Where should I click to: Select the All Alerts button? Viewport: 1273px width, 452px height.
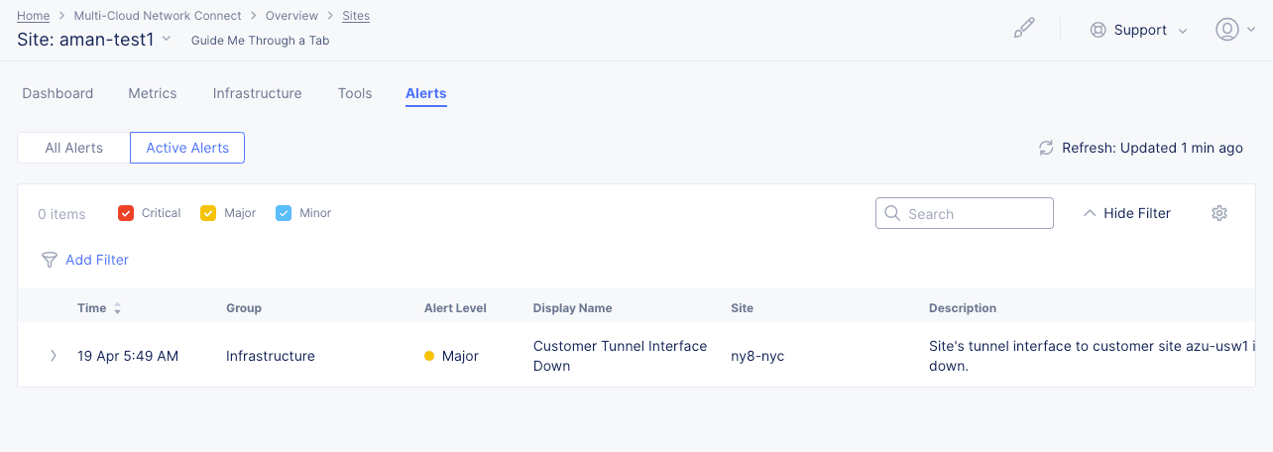pyautogui.click(x=74, y=148)
